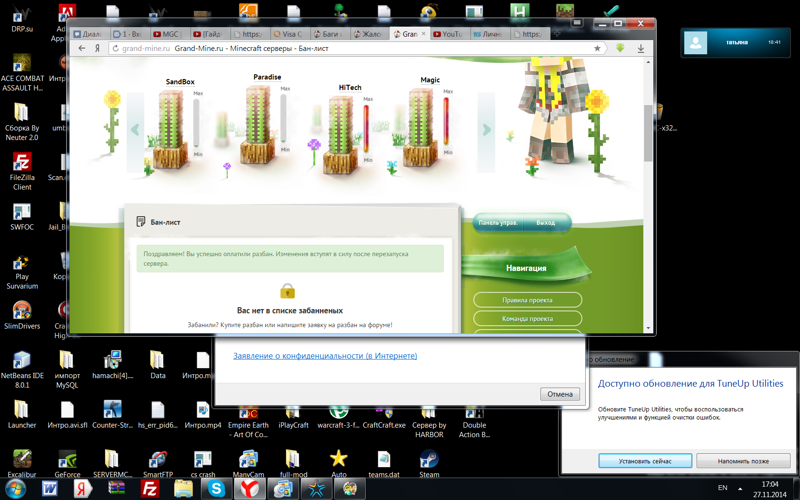This screenshot has height=500, width=800.
Task: Open the blue star app on the taskbar
Action: click(316, 489)
